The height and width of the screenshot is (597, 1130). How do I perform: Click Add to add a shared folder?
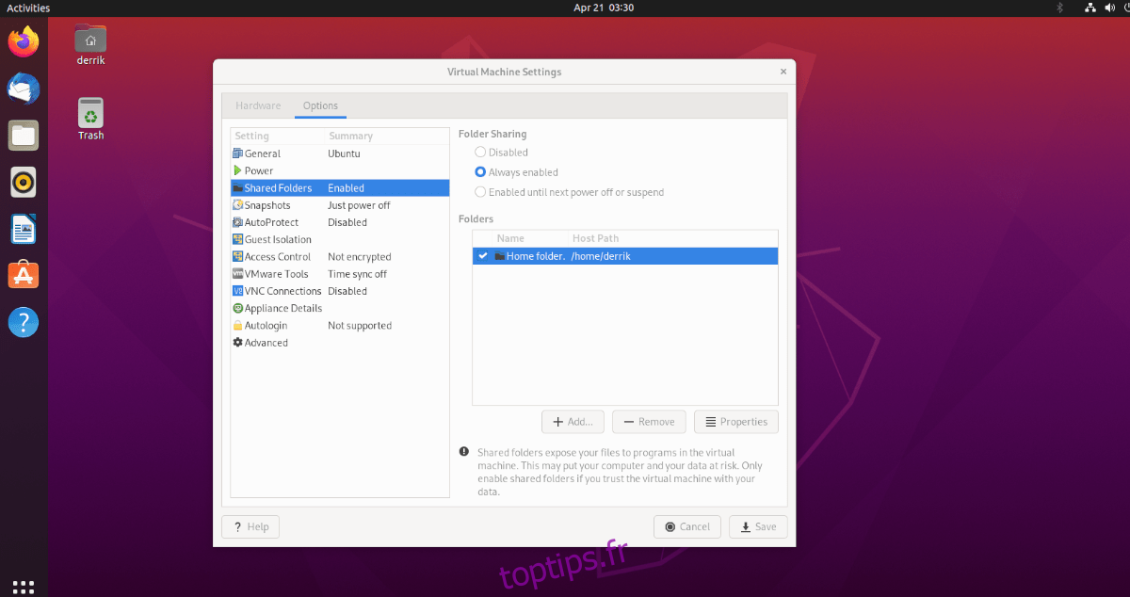(x=573, y=421)
